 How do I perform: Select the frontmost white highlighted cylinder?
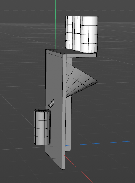pos(89,34)
